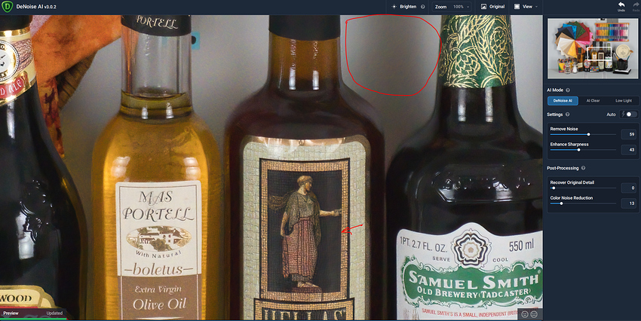This screenshot has width=641, height=321.
Task: Click the DeNoise AI logo icon
Action: pos(7,7)
